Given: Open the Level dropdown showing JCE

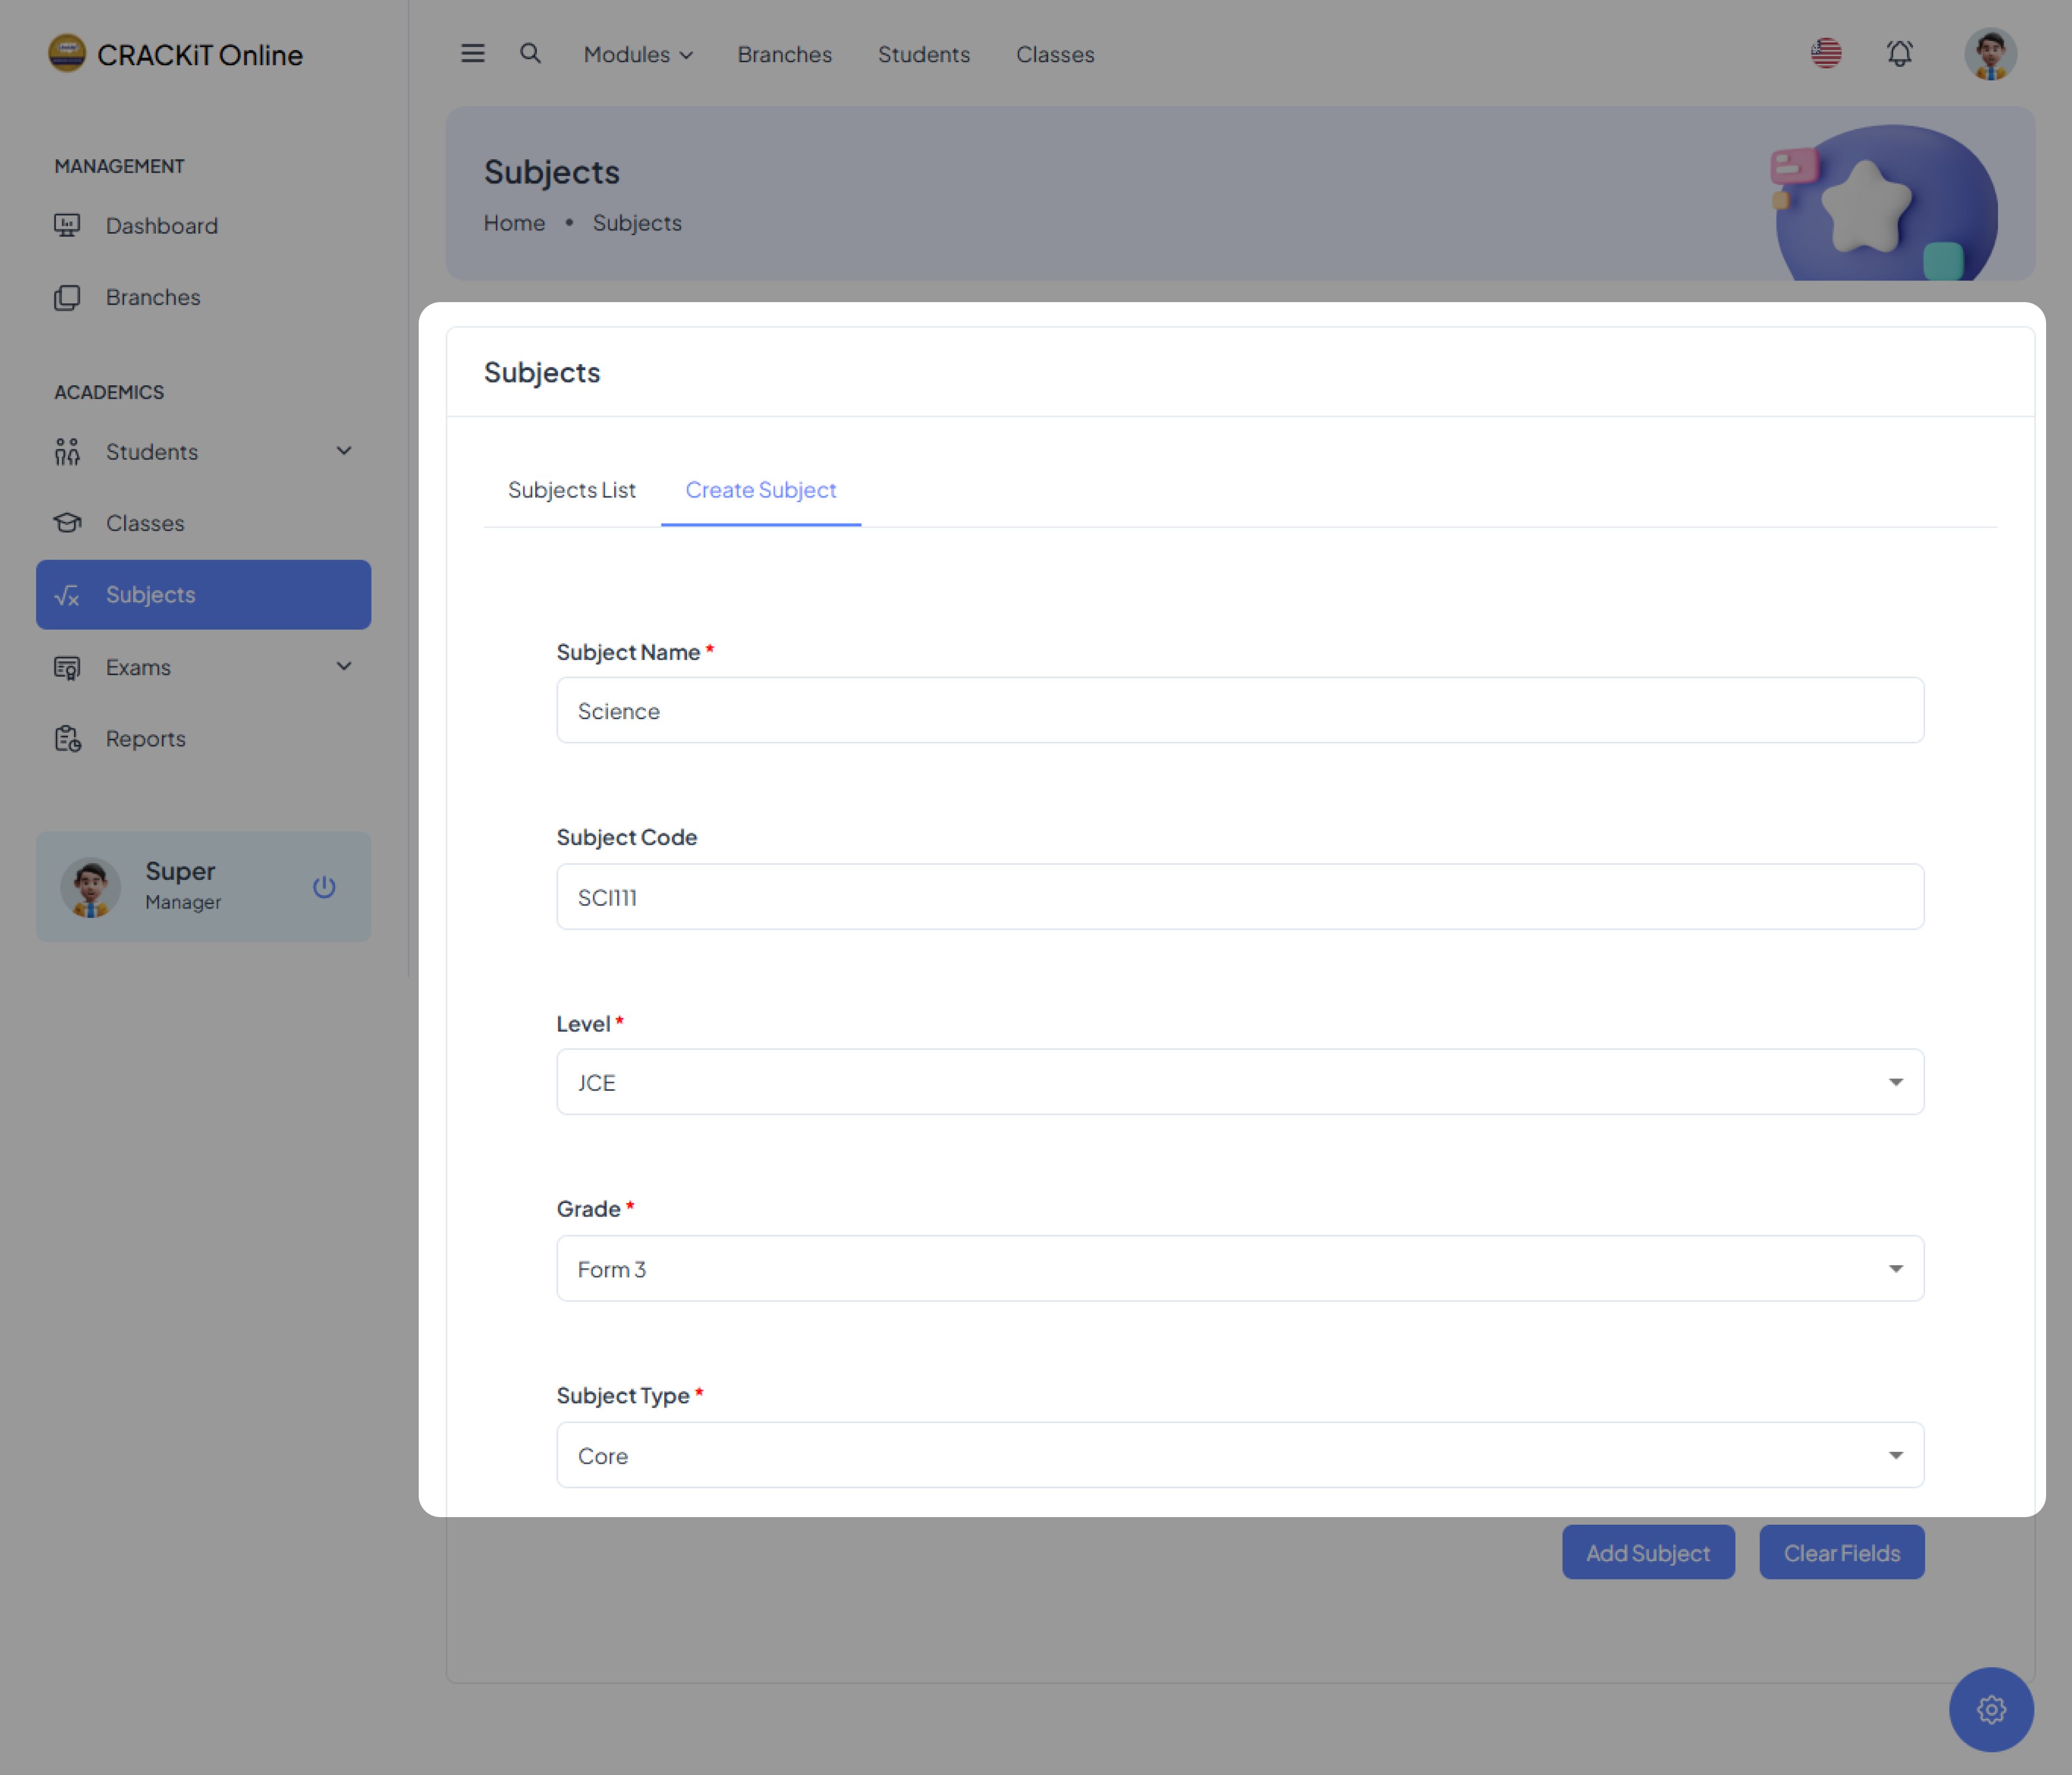Looking at the screenshot, I should (1239, 1082).
